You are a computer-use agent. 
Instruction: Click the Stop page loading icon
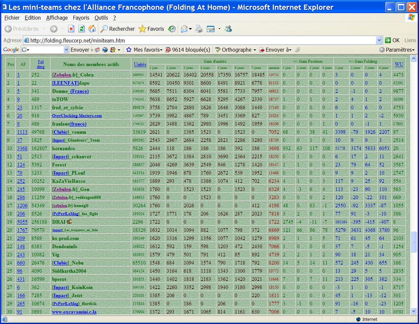pos(71,29)
